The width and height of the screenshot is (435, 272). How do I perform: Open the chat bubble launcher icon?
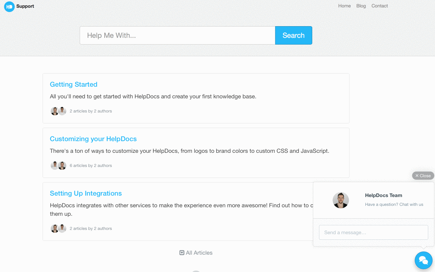424,261
